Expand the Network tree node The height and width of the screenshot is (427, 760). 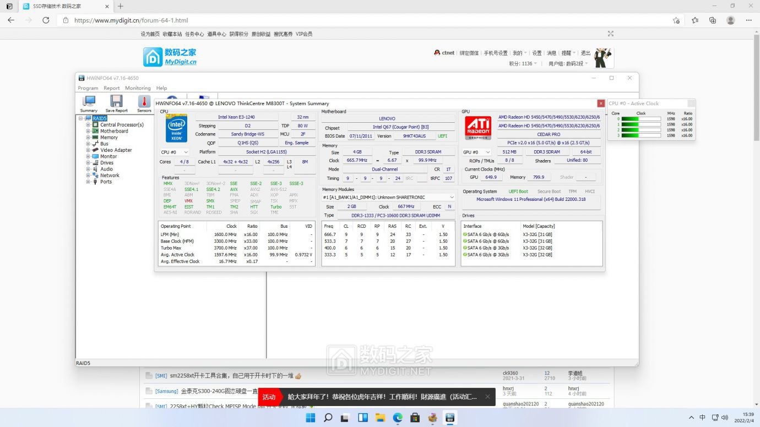point(88,176)
